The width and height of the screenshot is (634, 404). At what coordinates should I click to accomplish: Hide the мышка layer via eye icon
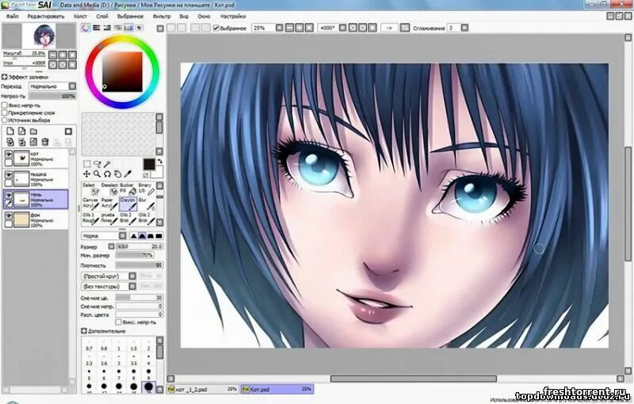(8, 175)
